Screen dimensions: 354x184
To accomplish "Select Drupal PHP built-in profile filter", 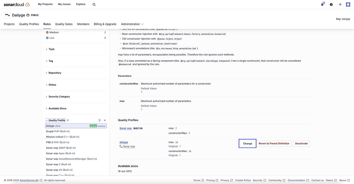I will pos(58,132).
